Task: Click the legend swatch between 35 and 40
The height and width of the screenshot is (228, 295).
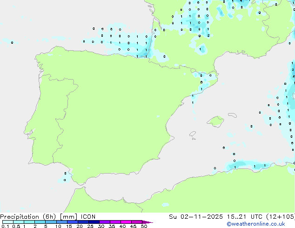Action: coord(115,222)
